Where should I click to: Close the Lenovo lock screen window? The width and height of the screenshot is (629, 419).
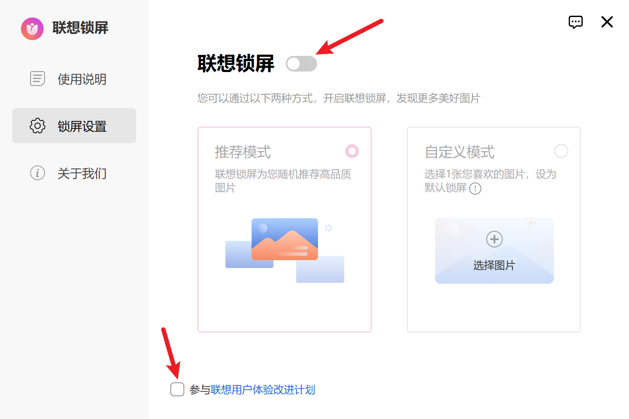607,22
